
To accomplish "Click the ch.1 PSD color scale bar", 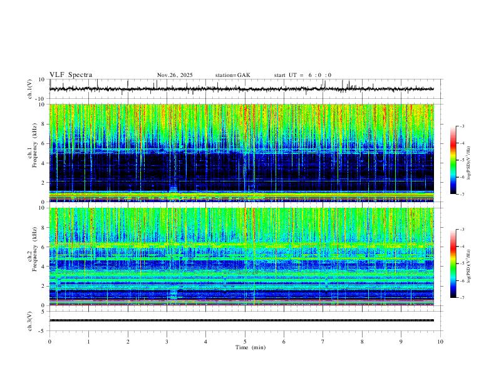I will coord(453,160).
